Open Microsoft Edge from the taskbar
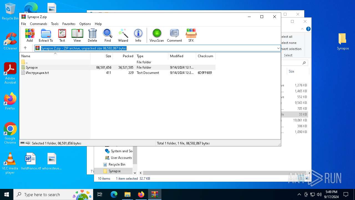The height and width of the screenshot is (200, 355). pos(114,194)
